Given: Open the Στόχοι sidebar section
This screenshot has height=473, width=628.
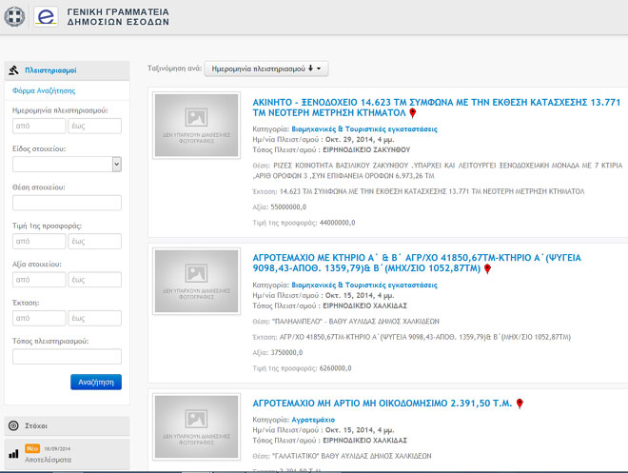Looking at the screenshot, I should 39,425.
